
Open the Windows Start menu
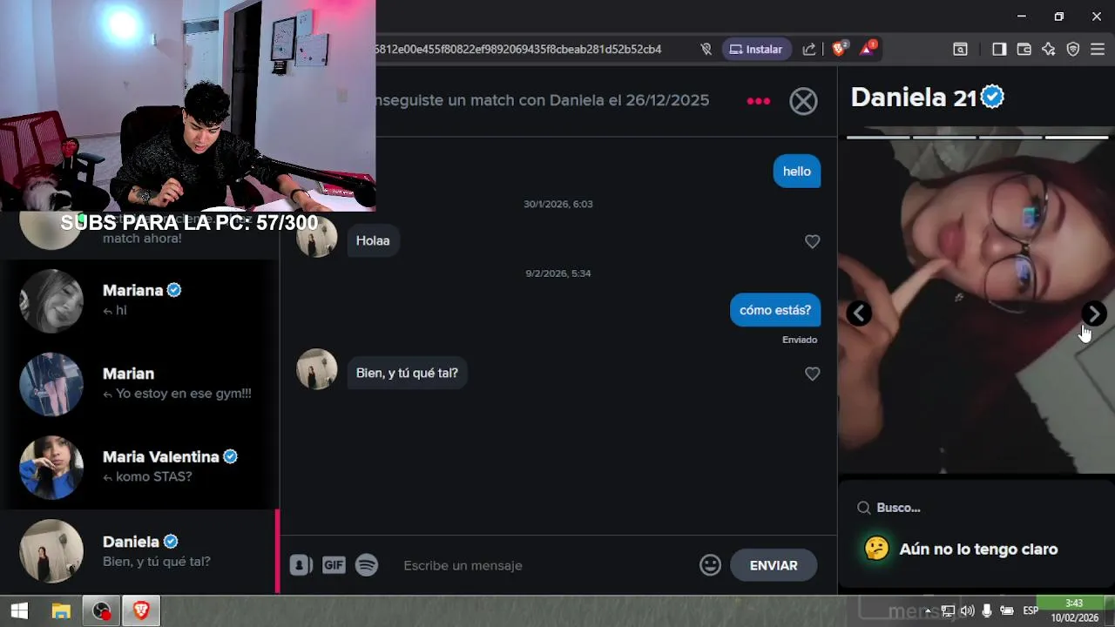(x=19, y=611)
